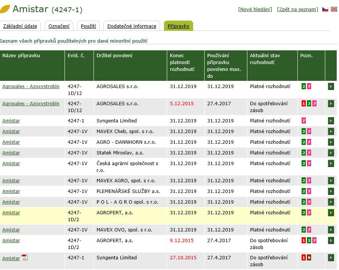Open the Základní údaje tab
Image resolution: width=339 pixels, height=270 pixels.
tap(20, 26)
